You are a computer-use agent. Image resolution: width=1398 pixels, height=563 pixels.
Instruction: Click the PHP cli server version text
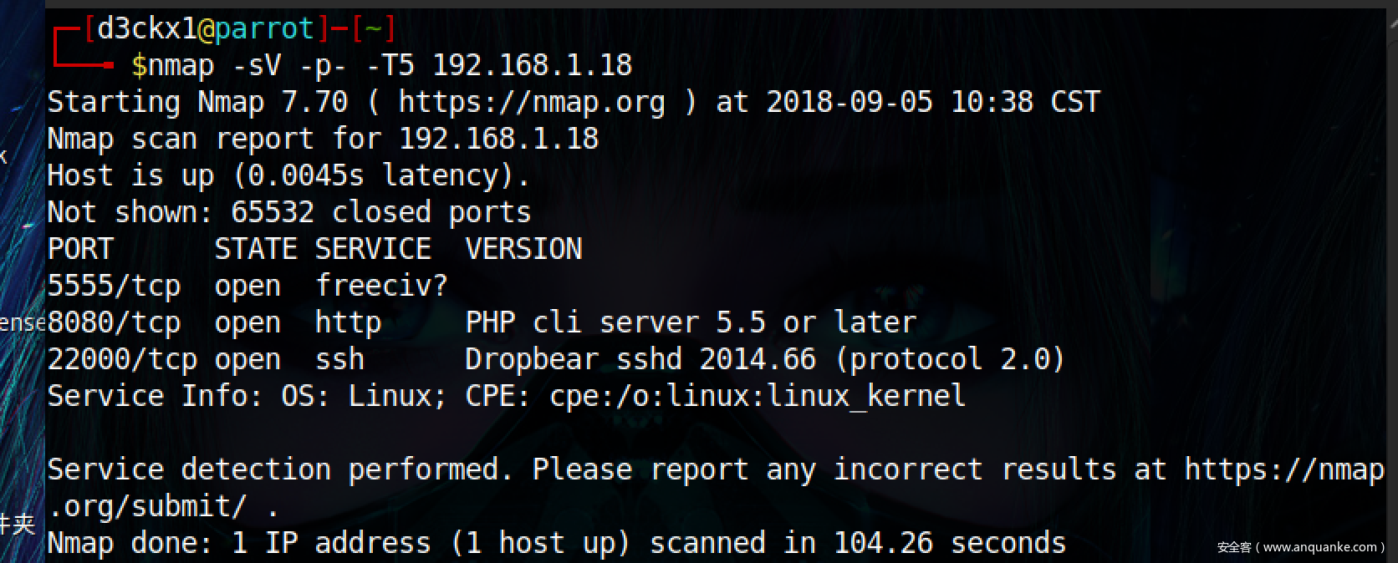coord(691,322)
